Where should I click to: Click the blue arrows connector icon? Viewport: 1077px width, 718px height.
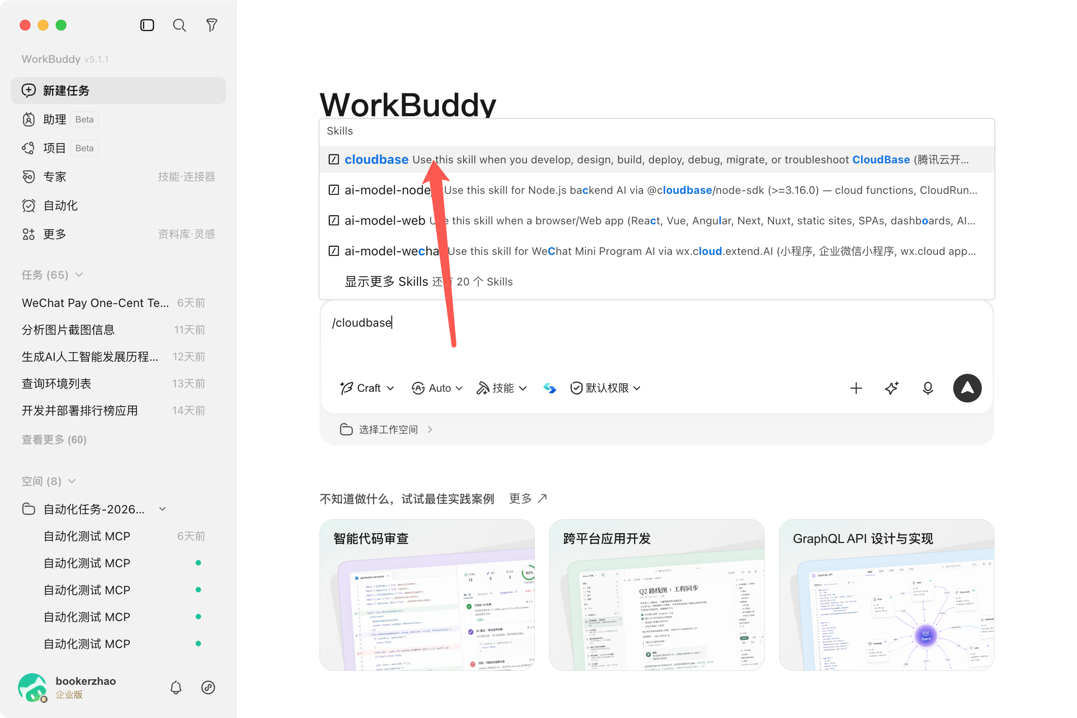coord(549,388)
